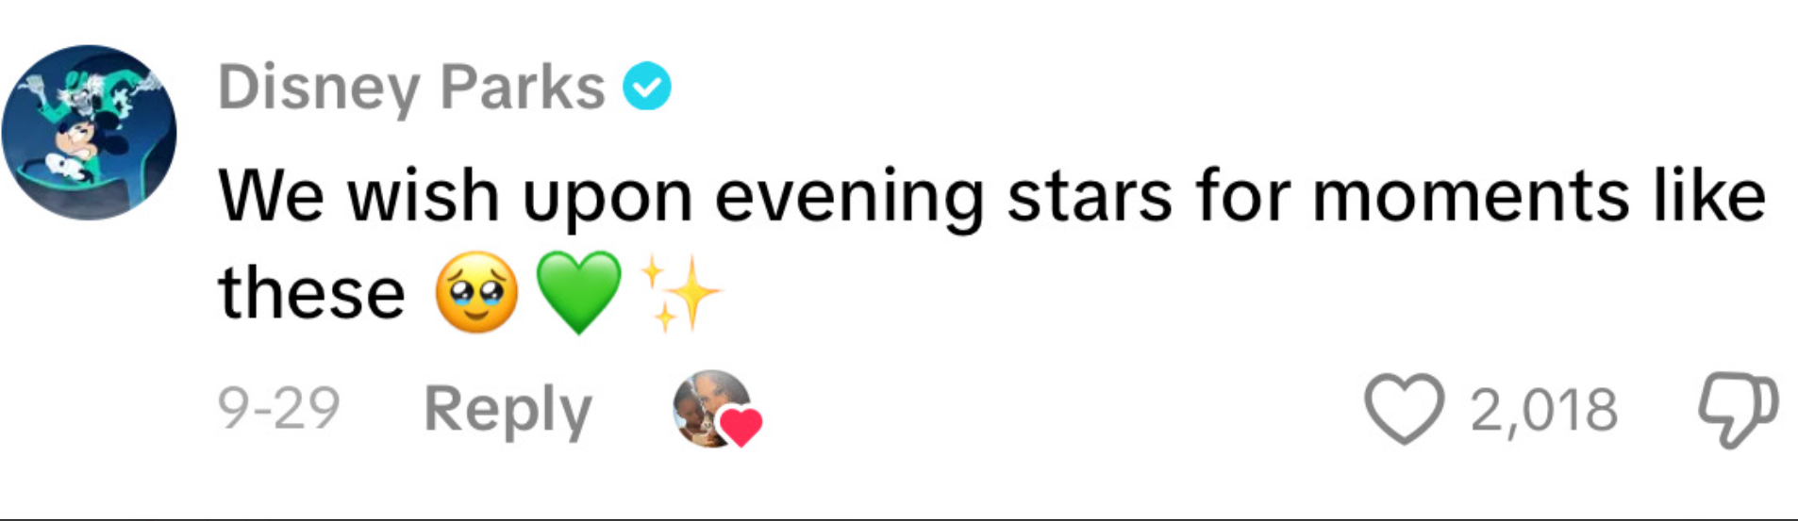The width and height of the screenshot is (1798, 521).
Task: Reply to the Disney Parks comment
Action: coord(508,410)
